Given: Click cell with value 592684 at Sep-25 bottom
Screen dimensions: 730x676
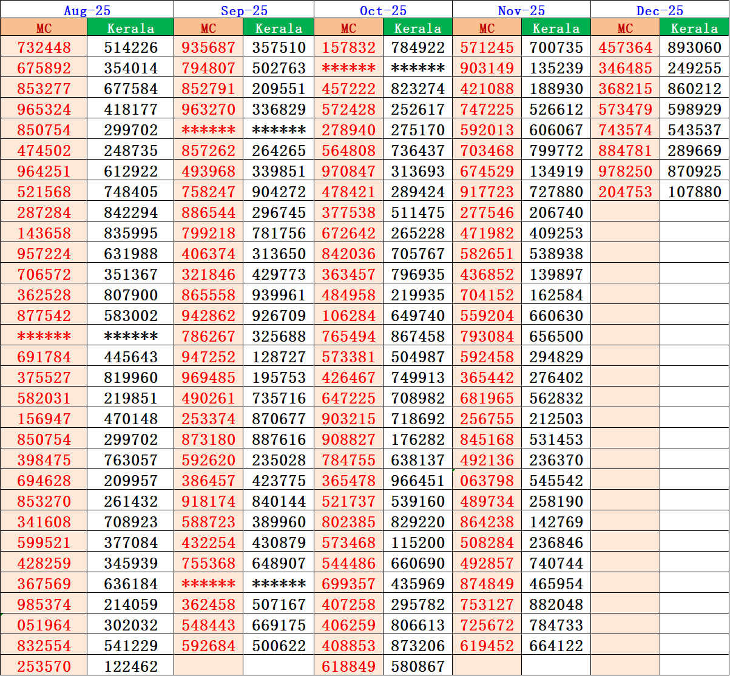Looking at the screenshot, I should pyautogui.click(x=209, y=645).
